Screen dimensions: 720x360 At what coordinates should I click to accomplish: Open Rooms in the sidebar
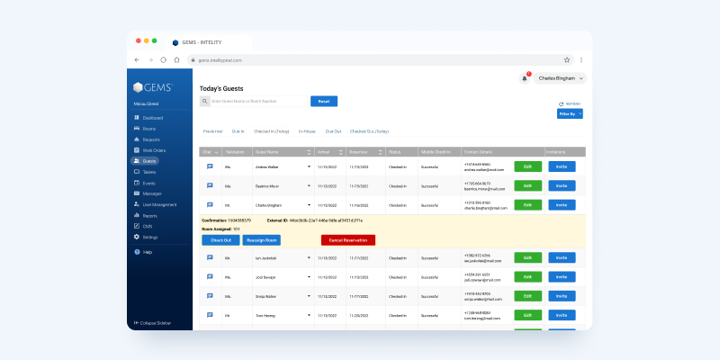(145, 129)
